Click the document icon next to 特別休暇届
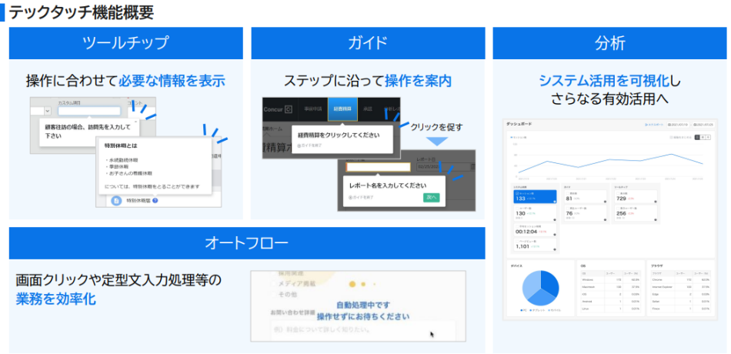Screen dimensions: 731x354 115,201
